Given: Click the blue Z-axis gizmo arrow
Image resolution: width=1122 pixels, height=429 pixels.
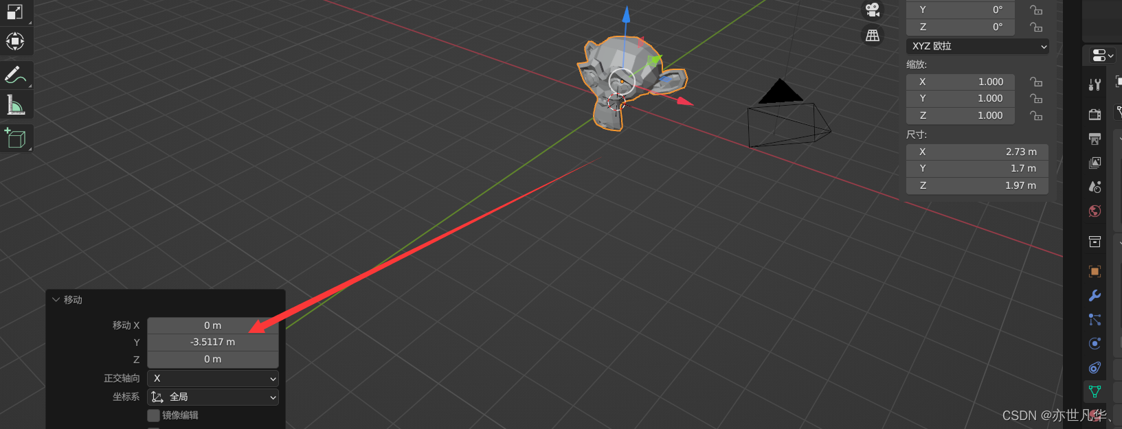Looking at the screenshot, I should (626, 15).
